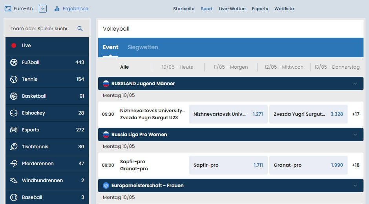Click the 09:00 match time
This screenshot has width=369, height=204.
point(108,165)
